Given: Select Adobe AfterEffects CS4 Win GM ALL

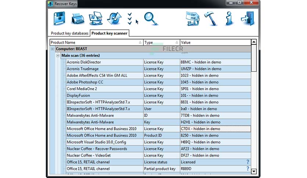Looking at the screenshot, I should [x=158, y=75].
